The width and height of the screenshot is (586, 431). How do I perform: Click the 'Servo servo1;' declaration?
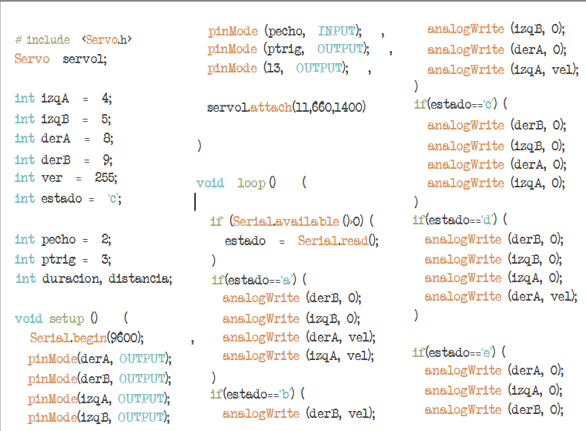click(x=61, y=59)
